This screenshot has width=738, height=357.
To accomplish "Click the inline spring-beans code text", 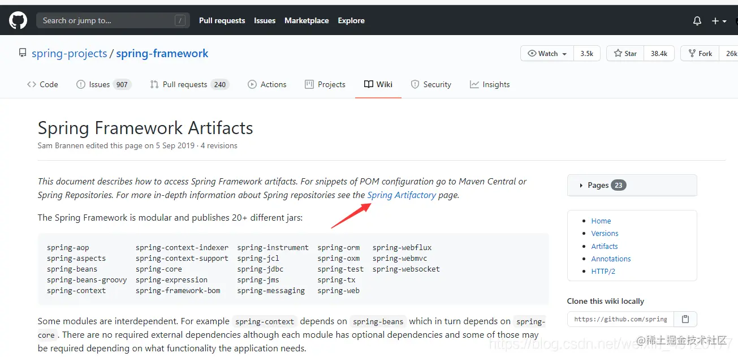I will (378, 321).
